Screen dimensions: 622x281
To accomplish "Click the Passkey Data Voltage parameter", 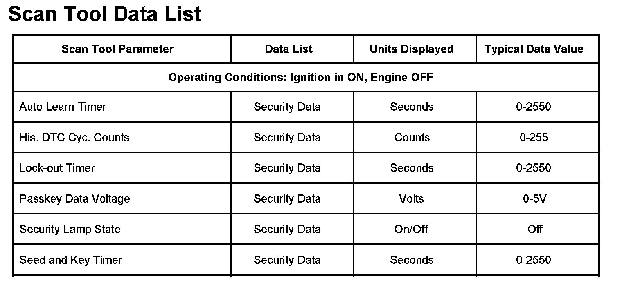I will coord(74,199).
